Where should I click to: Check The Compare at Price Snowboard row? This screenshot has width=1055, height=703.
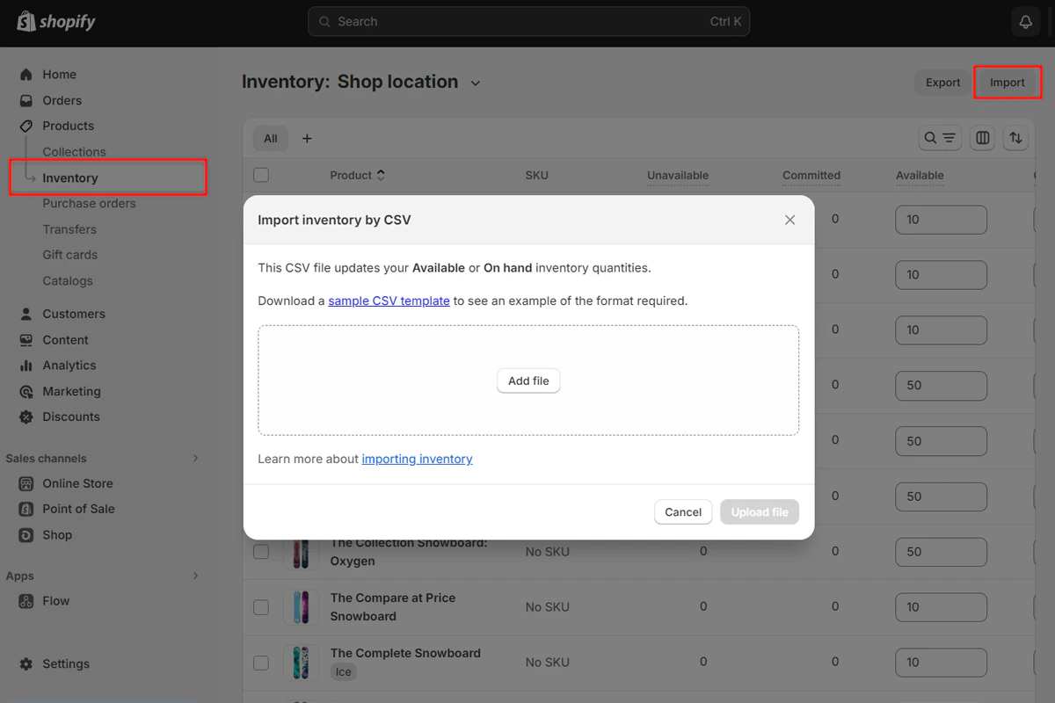point(261,606)
